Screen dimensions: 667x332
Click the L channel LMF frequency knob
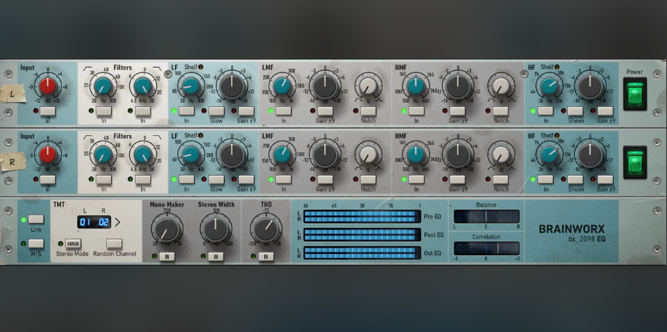(x=282, y=86)
